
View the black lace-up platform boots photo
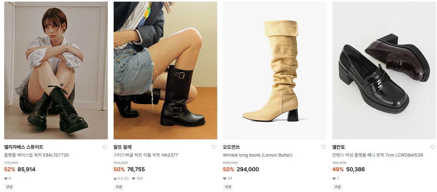tap(56, 70)
